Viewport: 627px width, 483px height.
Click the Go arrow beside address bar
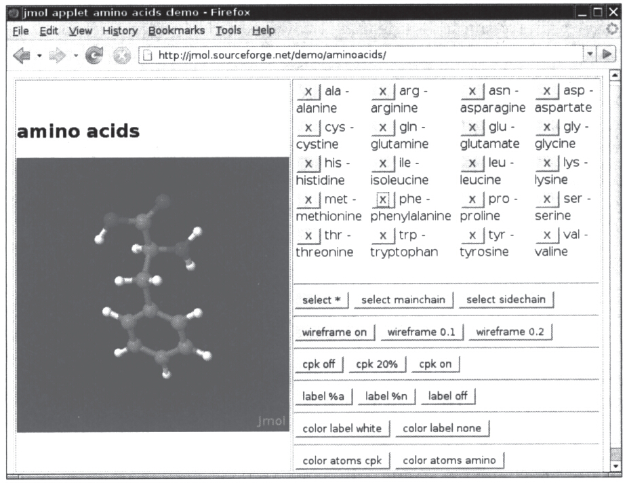[x=607, y=54]
